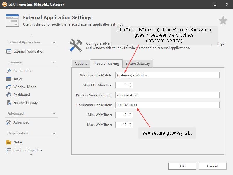Collapse the External Application section

pos(54,42)
